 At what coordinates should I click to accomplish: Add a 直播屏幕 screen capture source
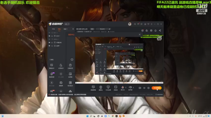(x=93, y=88)
